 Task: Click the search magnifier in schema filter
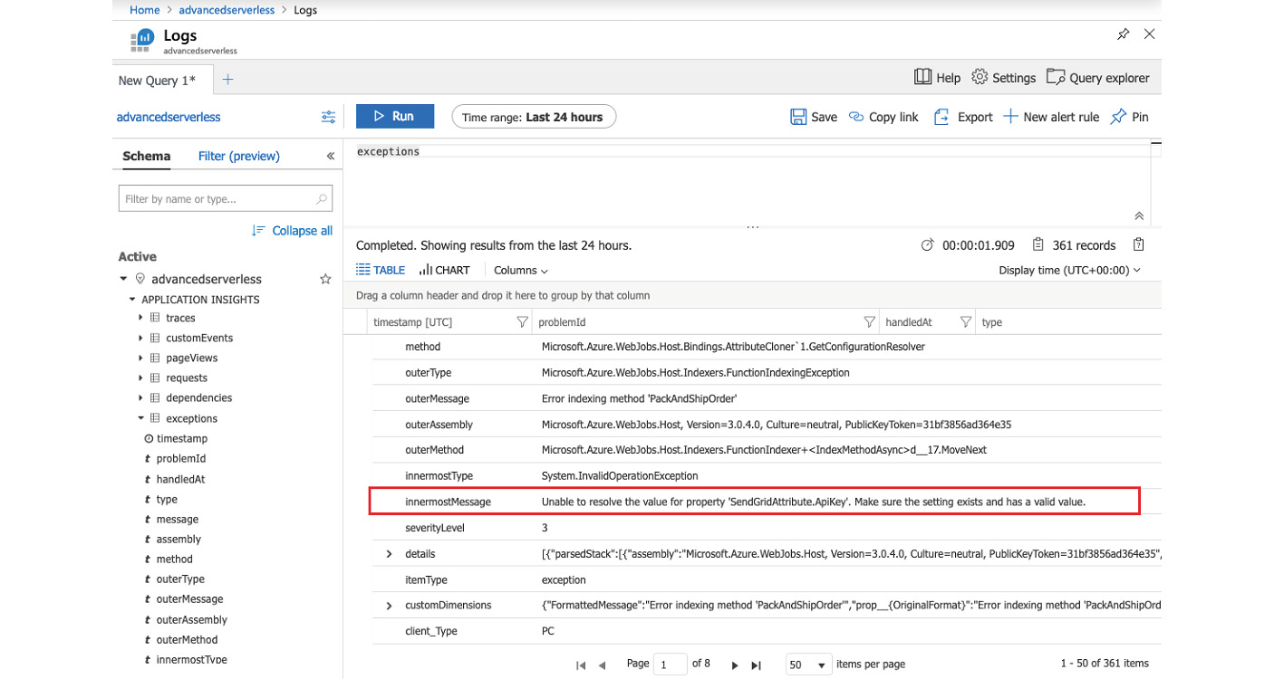[x=322, y=199]
